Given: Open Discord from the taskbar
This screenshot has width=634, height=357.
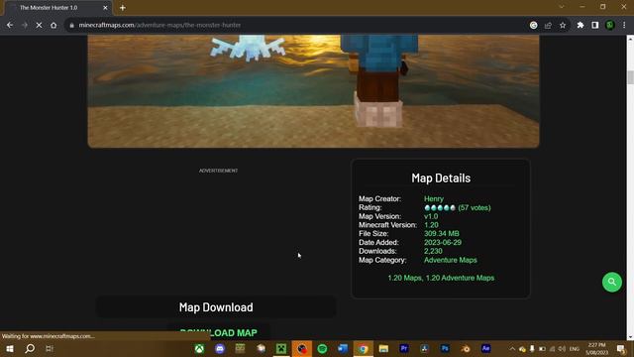Looking at the screenshot, I should coord(220,348).
